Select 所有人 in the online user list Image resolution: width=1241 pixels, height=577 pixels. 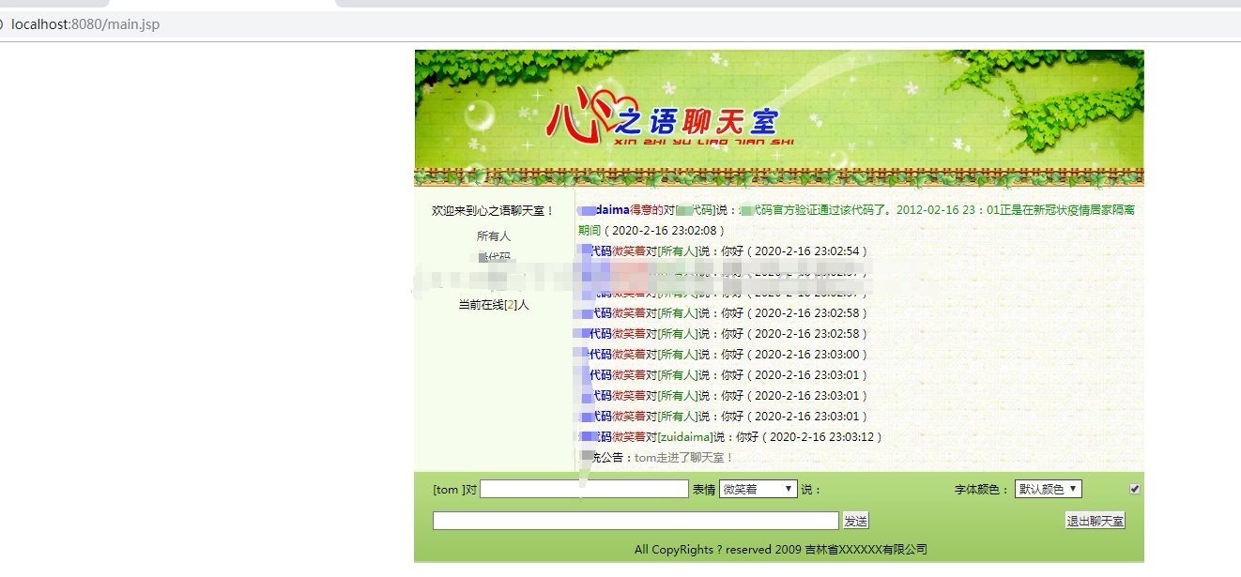click(x=494, y=236)
